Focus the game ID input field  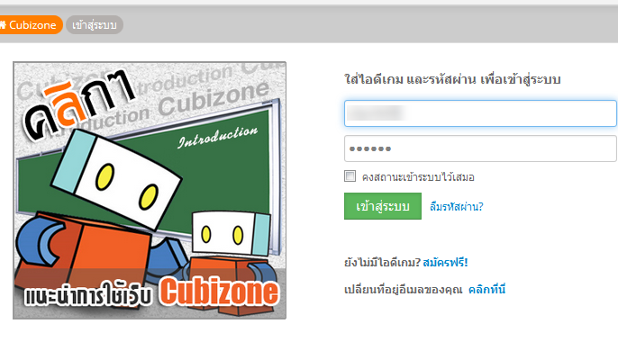(480, 113)
